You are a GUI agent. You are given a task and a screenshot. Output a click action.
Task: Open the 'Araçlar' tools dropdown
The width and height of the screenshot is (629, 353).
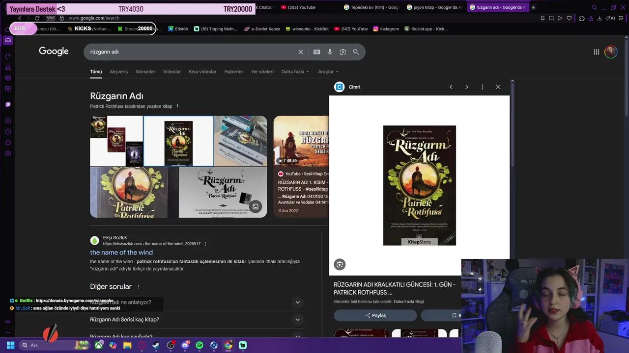tap(328, 72)
